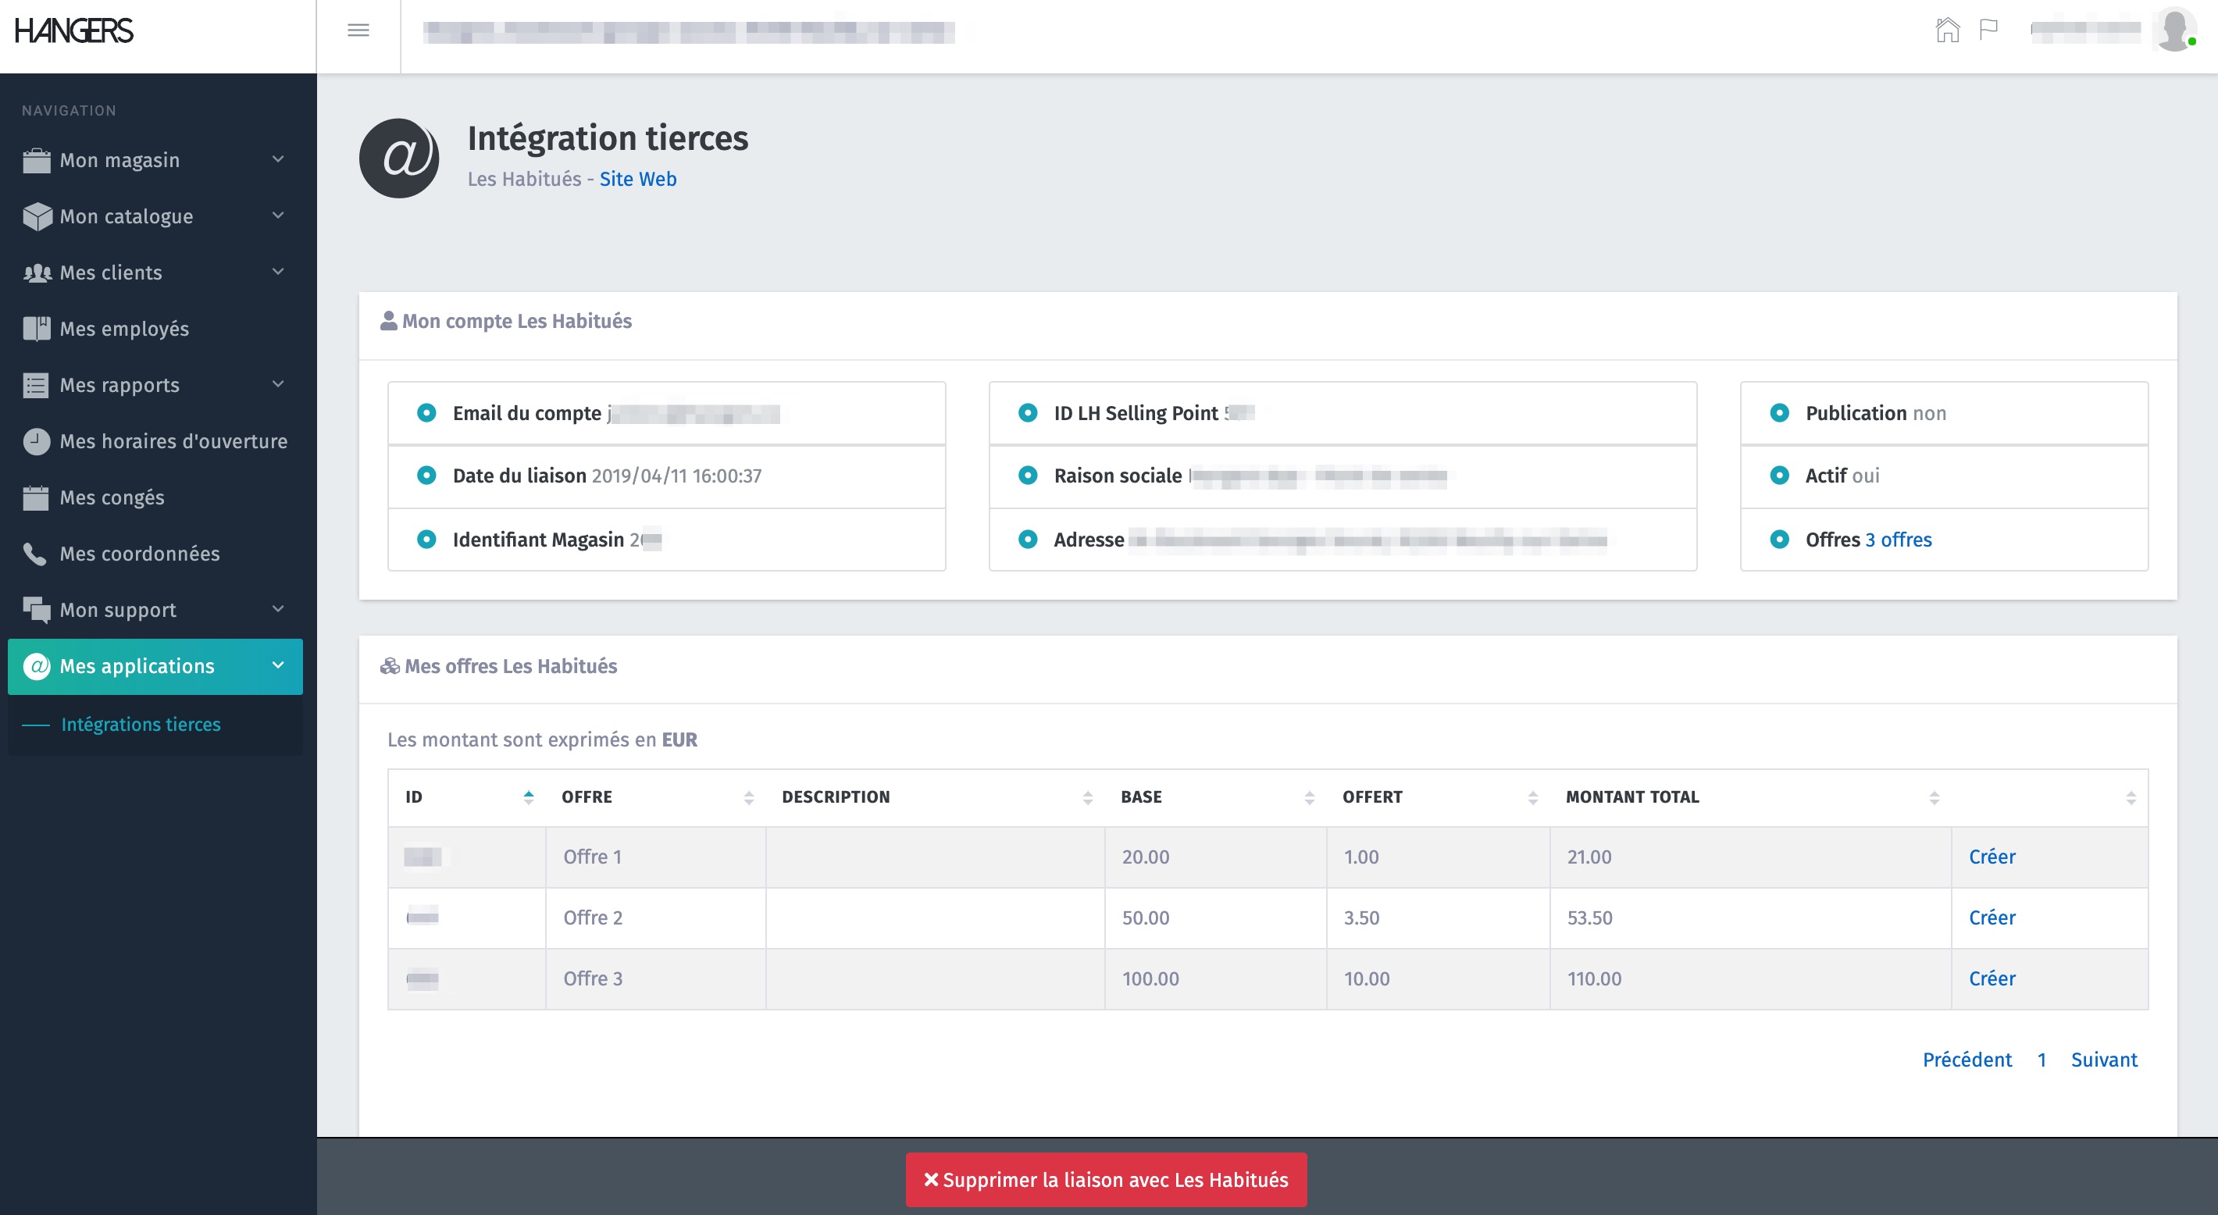
Task: Click the large @ integration icon
Action: pyautogui.click(x=400, y=159)
